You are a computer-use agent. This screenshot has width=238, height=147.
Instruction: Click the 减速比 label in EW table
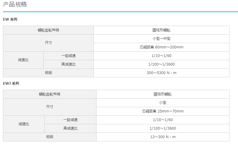coord(23,60)
